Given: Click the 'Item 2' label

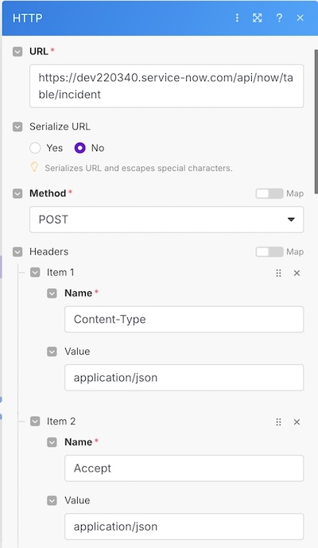Looking at the screenshot, I should click(61, 421).
